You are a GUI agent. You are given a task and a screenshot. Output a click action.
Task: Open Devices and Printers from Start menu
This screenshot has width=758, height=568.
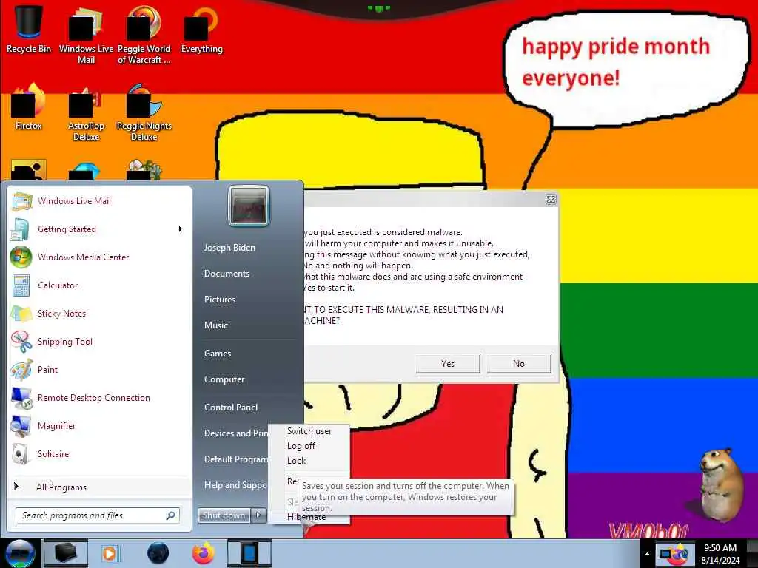(236, 433)
